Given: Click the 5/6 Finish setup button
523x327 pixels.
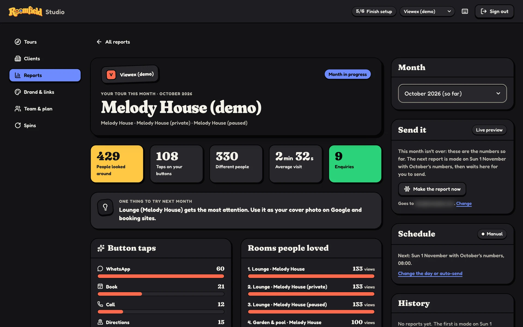Looking at the screenshot, I should click(x=374, y=11).
